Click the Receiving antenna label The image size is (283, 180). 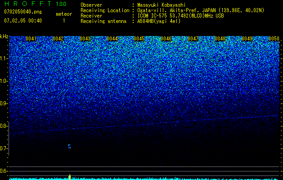click(103, 22)
